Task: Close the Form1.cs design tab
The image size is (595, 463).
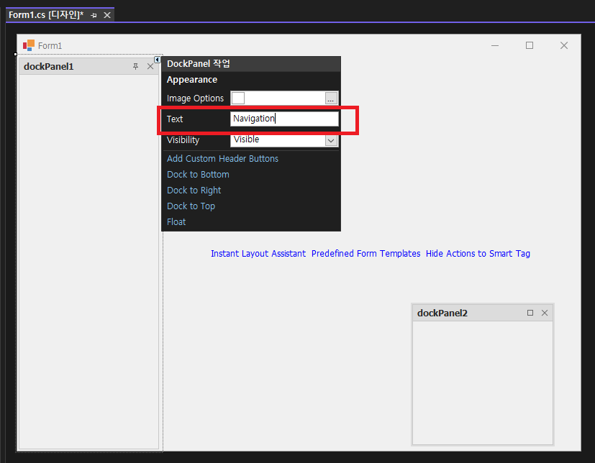Action: click(x=107, y=15)
